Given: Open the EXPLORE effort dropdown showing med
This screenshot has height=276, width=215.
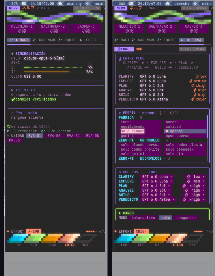Looking at the screenshot, I should pos(196,181).
